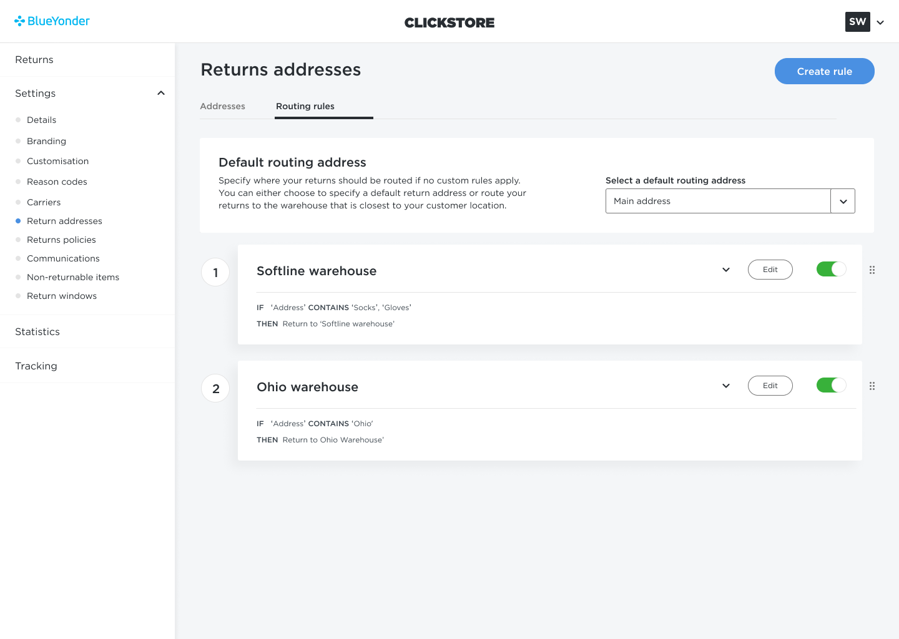
Task: Click the CLICKSTORE header logo
Action: coord(449,22)
